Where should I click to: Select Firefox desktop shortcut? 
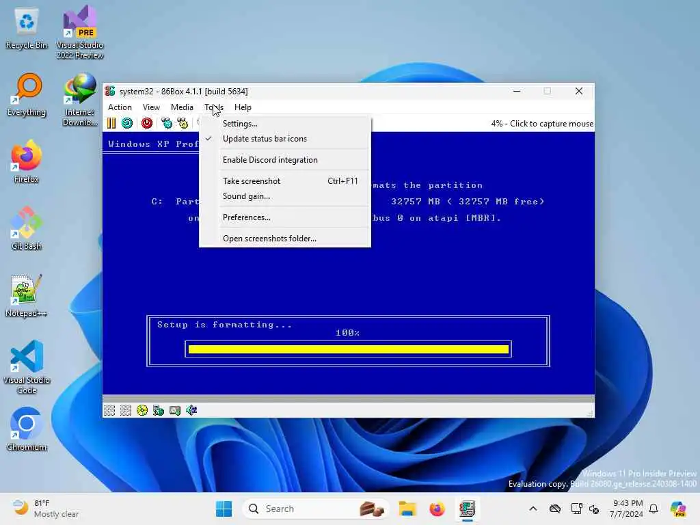[27, 161]
